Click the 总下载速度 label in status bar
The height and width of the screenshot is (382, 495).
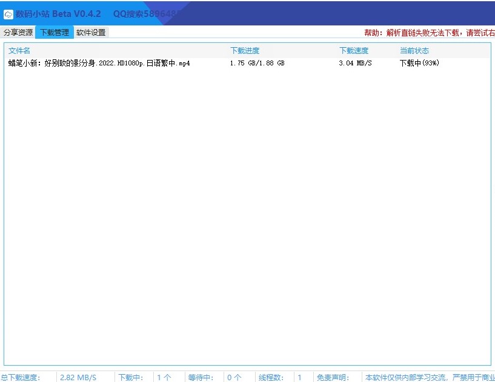point(21,377)
